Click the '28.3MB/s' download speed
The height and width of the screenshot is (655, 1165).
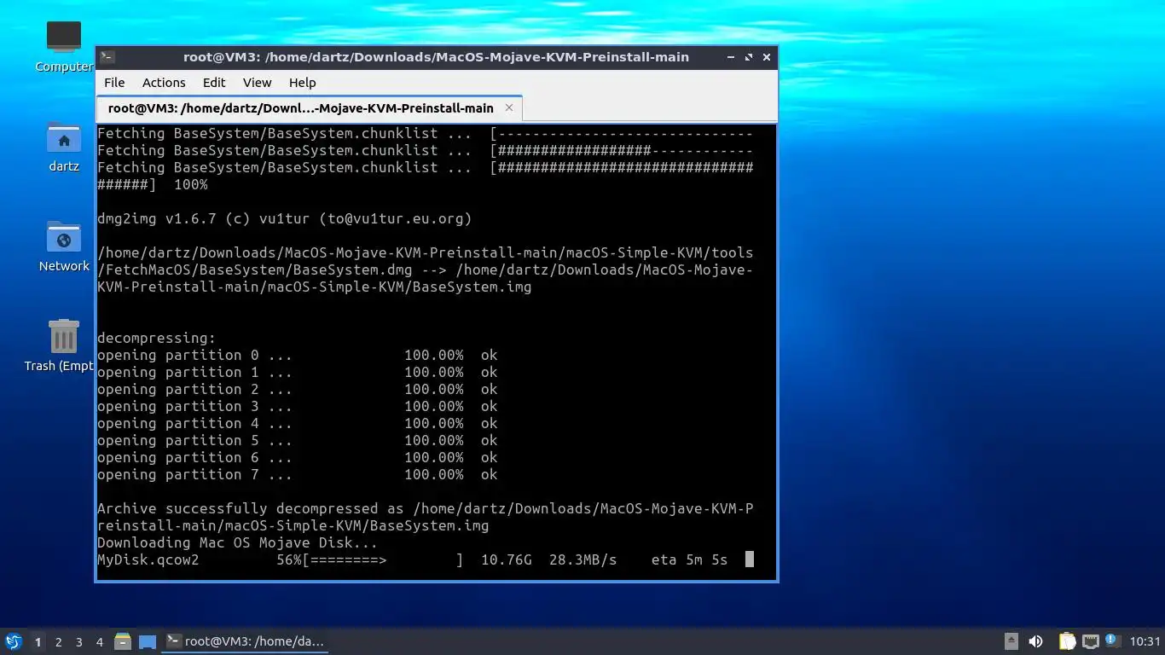(582, 559)
